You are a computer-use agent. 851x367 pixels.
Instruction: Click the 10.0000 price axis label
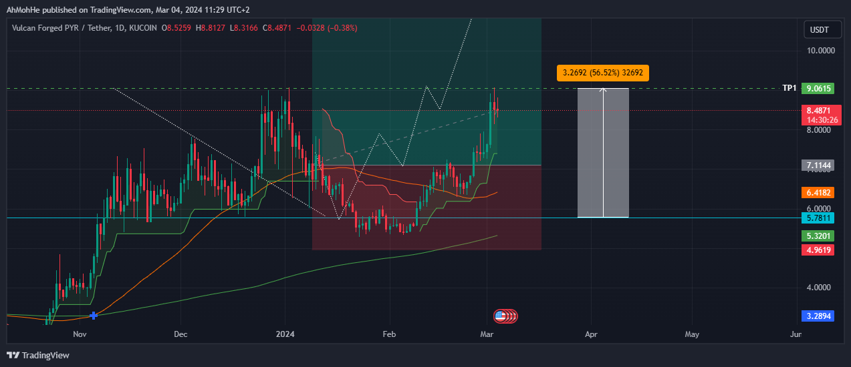(x=820, y=51)
